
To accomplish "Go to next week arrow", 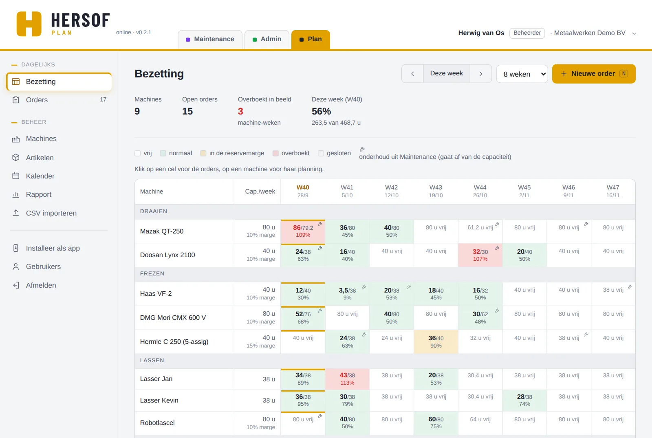I will click(481, 74).
